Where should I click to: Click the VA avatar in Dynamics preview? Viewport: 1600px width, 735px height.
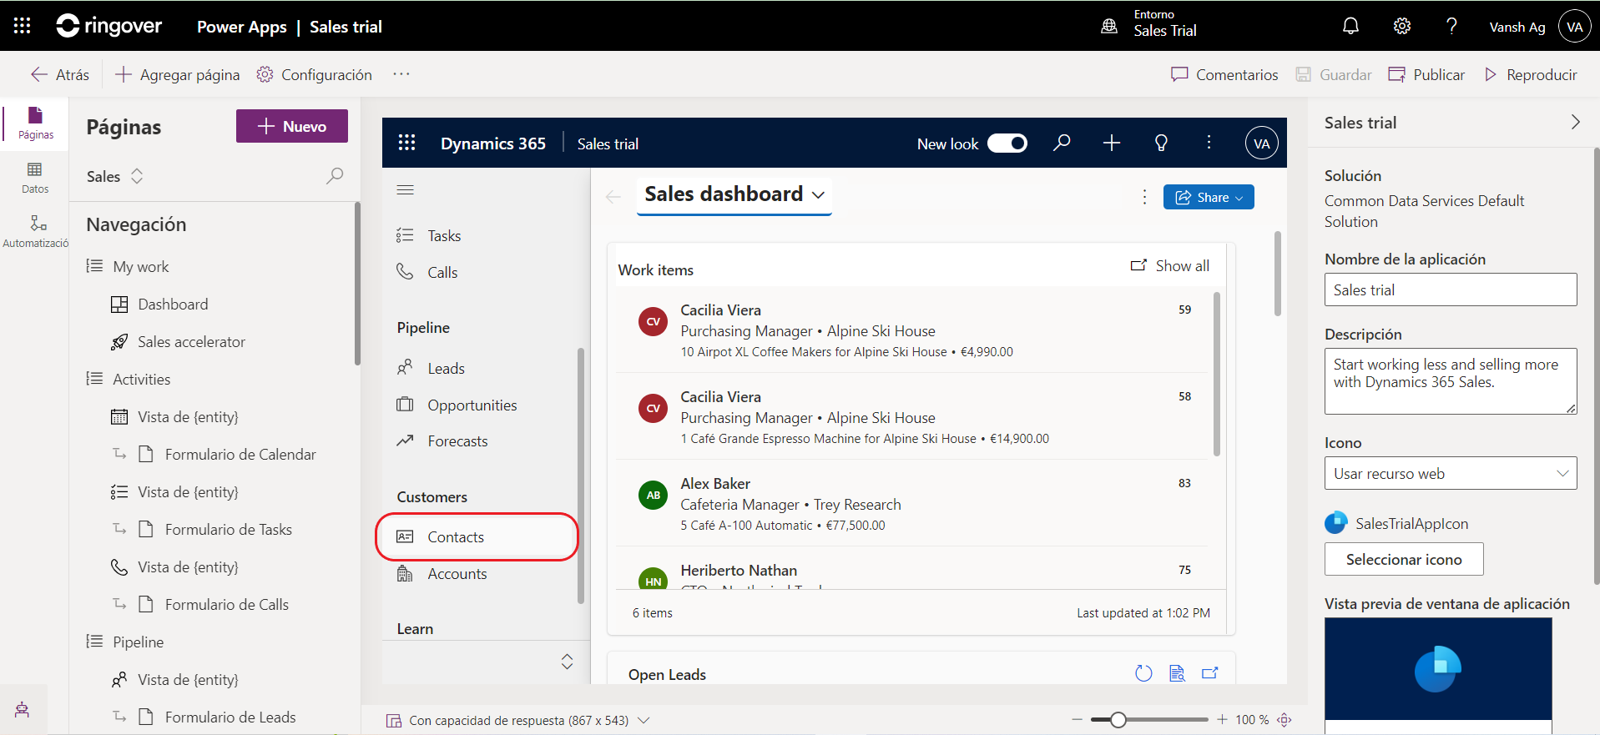(1262, 143)
